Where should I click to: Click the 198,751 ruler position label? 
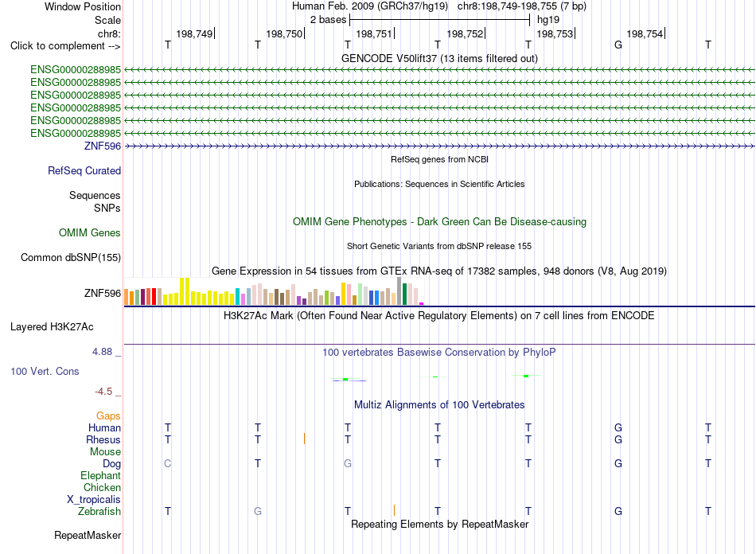click(x=374, y=33)
